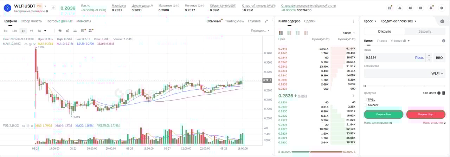450x157 pixels.
Task: Switch to Торговые данные tab
Action: 59,21
